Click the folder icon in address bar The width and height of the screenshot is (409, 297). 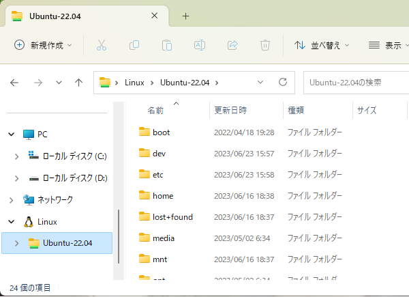(x=105, y=83)
